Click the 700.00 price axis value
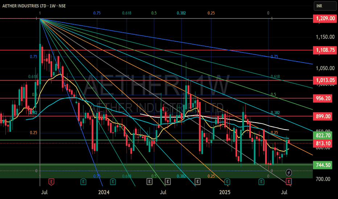Screen dimensions: 338x199 pyautogui.click(x=323, y=179)
